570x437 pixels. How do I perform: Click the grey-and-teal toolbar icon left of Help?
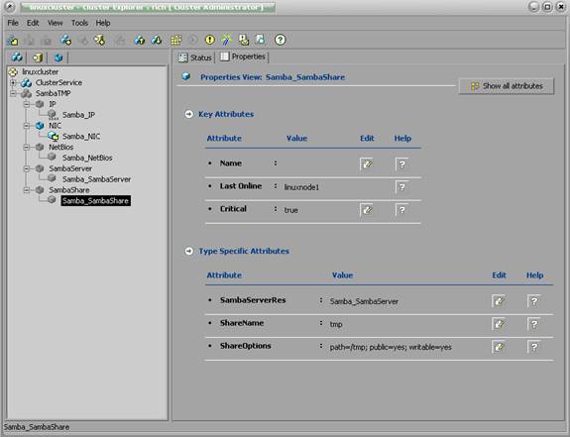pos(261,40)
